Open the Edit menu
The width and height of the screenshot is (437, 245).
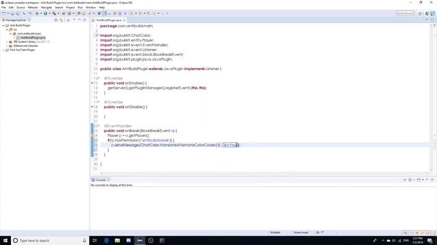tap(11, 7)
